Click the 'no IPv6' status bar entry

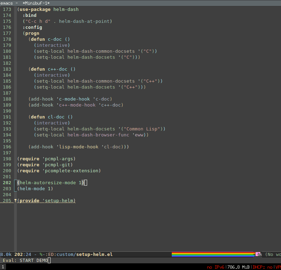(x=216, y=267)
